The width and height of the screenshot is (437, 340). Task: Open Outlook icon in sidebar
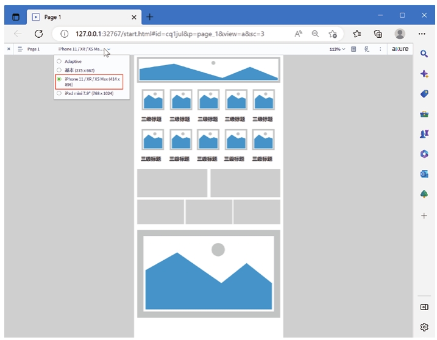[424, 174]
